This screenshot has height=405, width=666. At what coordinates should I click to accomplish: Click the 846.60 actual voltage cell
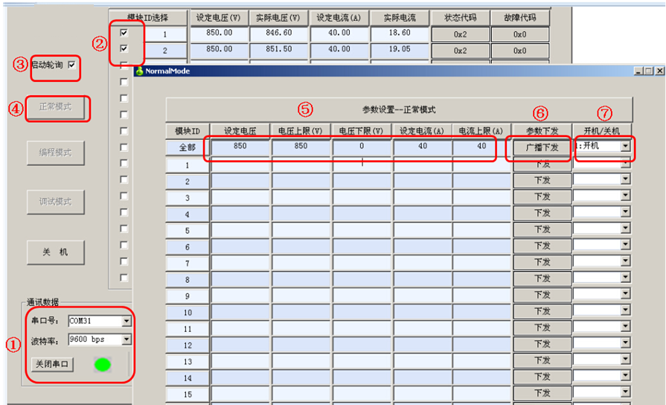279,34
